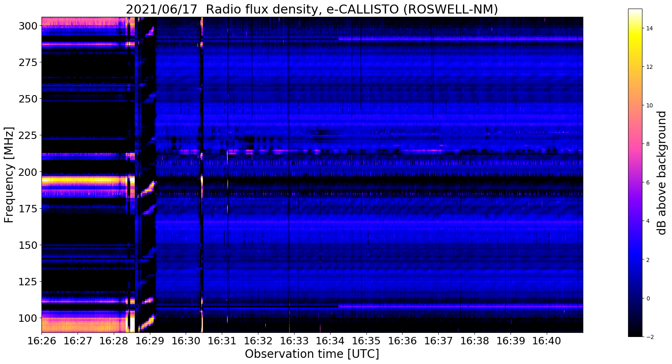The image size is (672, 364).
Task: Click the 175 MHz frequency tick label
Action: [x=28, y=209]
